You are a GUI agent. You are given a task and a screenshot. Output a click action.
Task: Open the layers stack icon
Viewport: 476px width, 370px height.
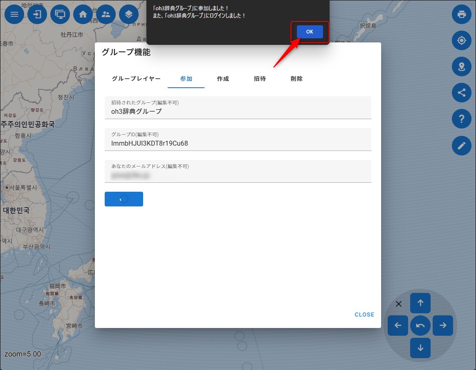tap(129, 14)
